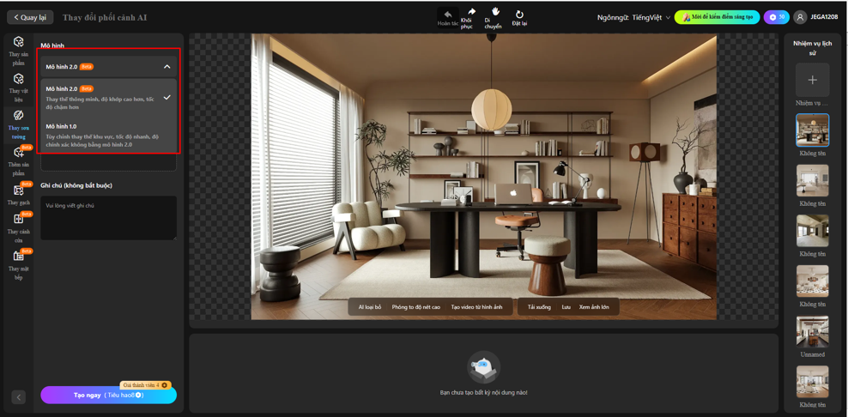Click the Mời để kiếm điểm sáng tạo banner
This screenshot has height=417, width=848.
coord(718,17)
